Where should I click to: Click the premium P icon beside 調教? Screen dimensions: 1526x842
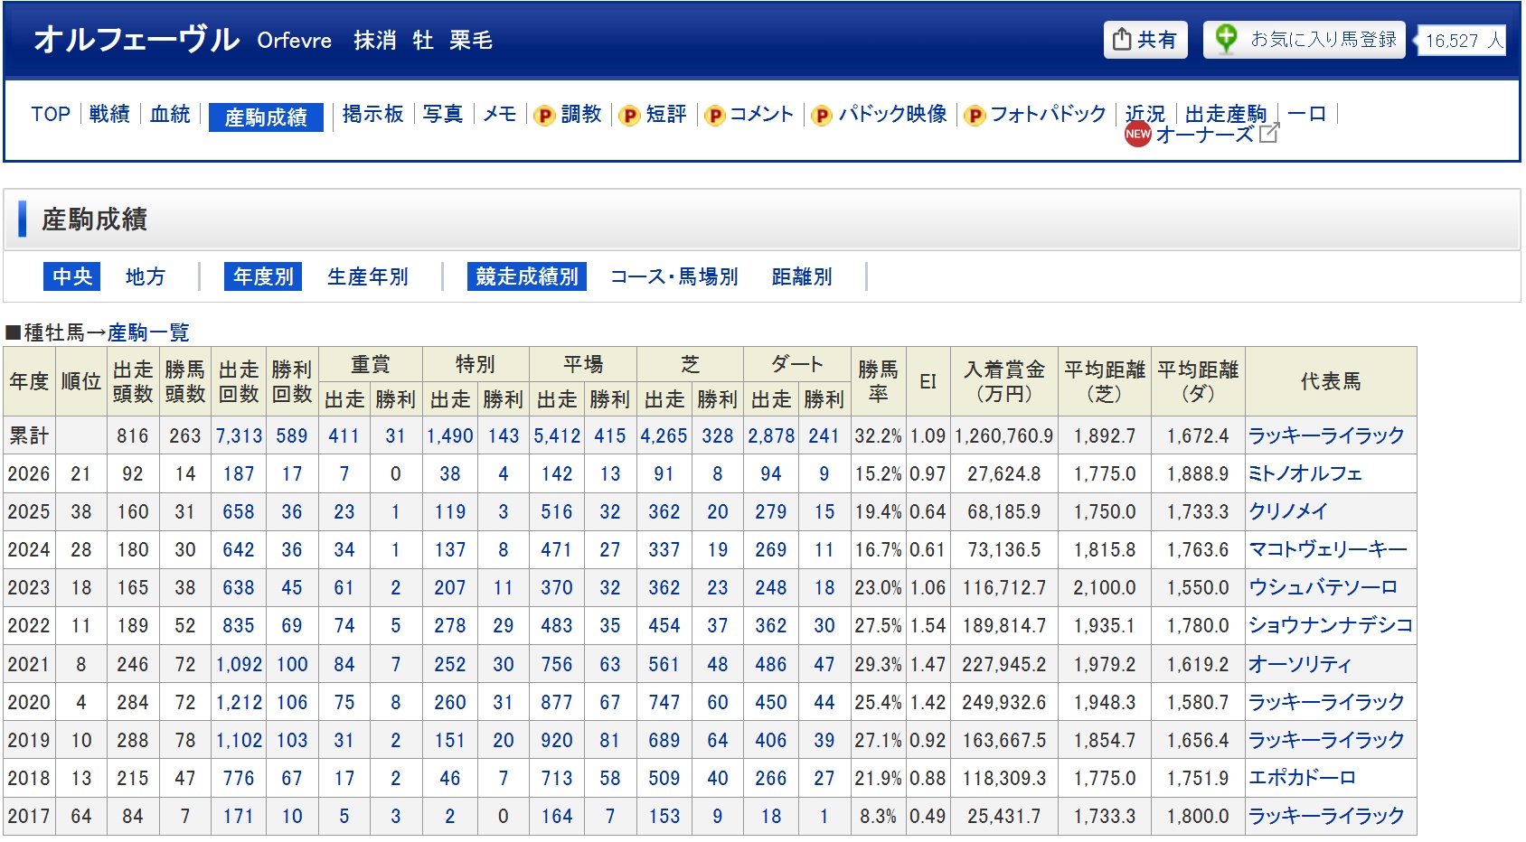(x=544, y=116)
